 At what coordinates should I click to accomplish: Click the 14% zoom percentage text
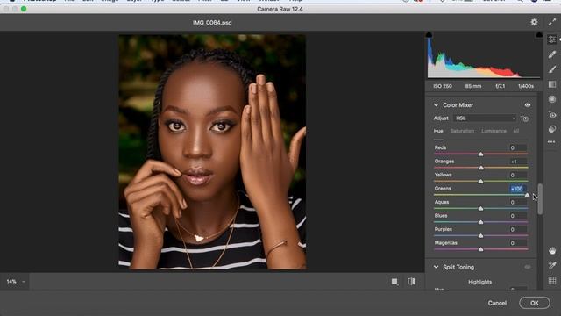coord(11,282)
